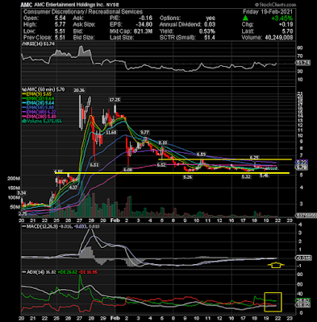Click the Volume legend entry under EMAs

pos(42,122)
